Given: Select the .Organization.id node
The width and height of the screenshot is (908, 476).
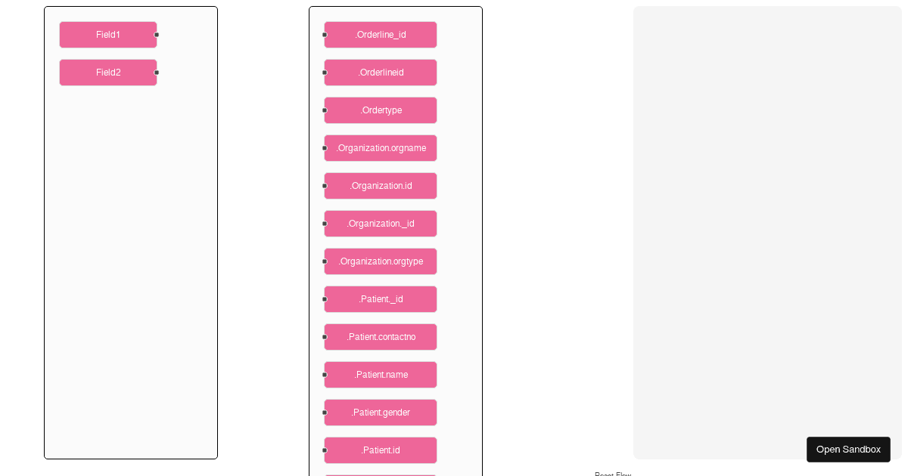Looking at the screenshot, I should (x=381, y=186).
